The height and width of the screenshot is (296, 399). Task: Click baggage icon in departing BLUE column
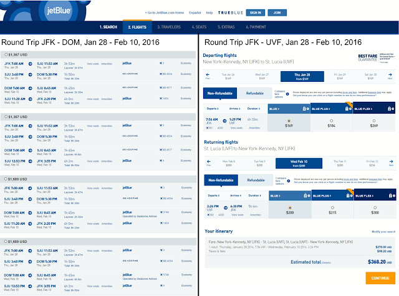coord(304,109)
